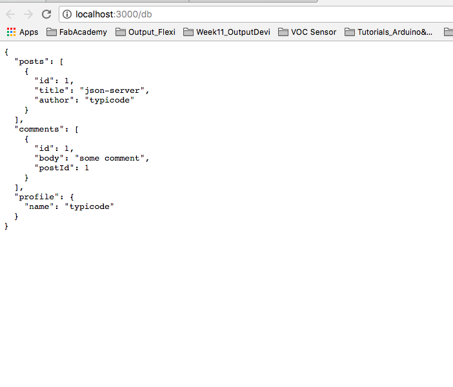Open the site info icon in the address bar

67,14
